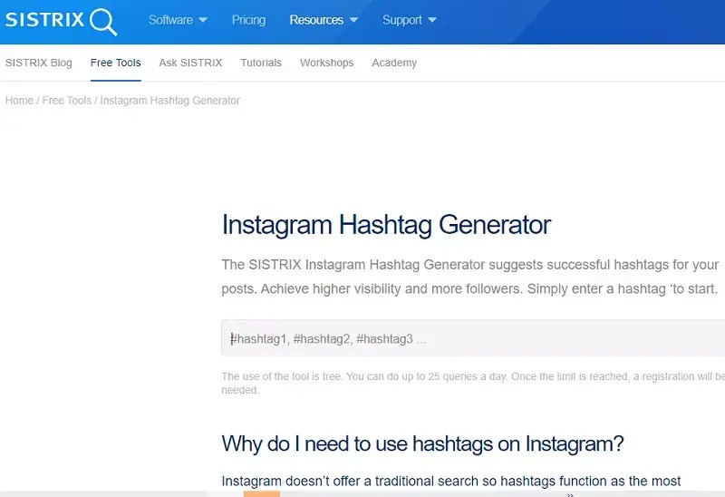This screenshot has height=497, width=725.
Task: Click the orange horizontal scrollbar thumb
Action: coord(262,494)
